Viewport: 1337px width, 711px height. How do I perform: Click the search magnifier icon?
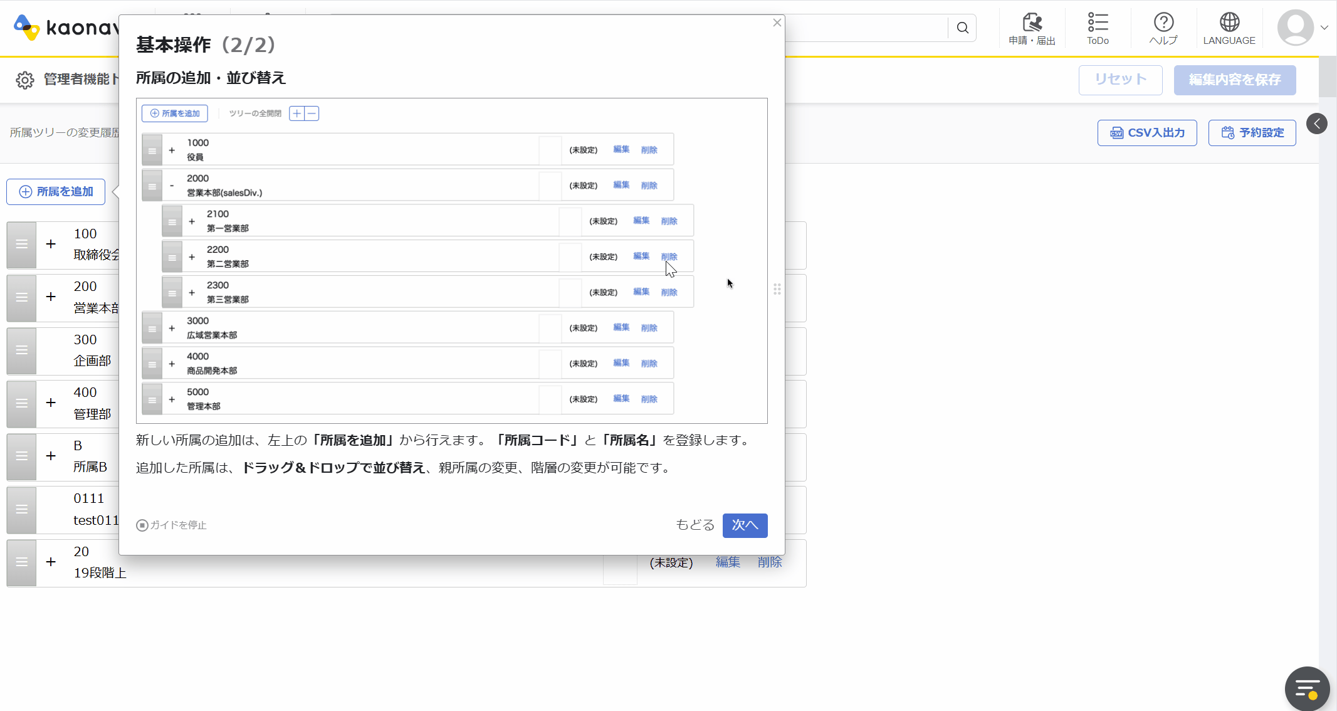click(963, 28)
